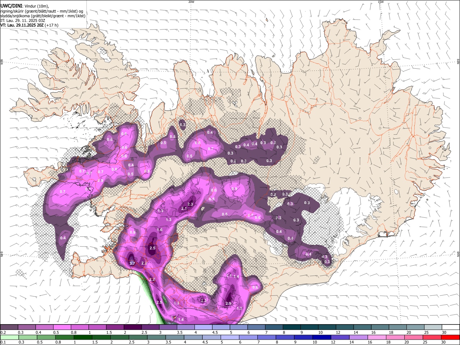Click the 'VT: Lau. 29.11.2025 20Z (+17 h)' line
This screenshot has height=345, width=460.
point(29,25)
